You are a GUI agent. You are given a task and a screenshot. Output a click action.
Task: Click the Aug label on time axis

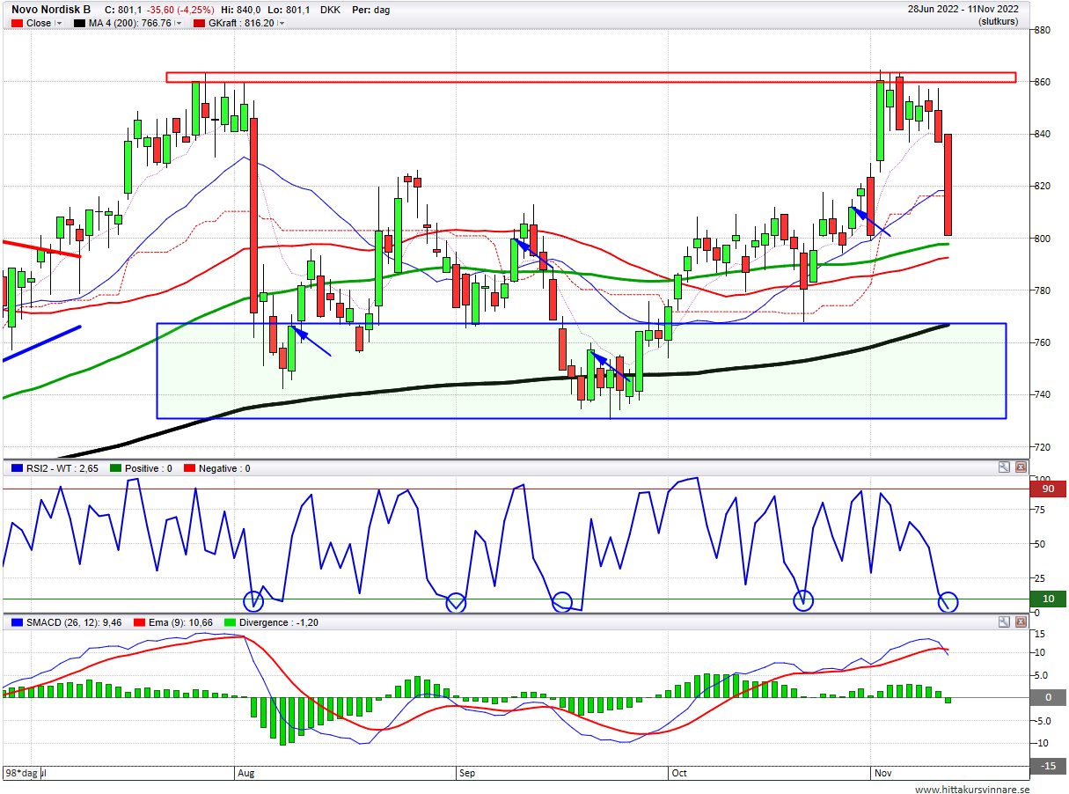click(245, 773)
